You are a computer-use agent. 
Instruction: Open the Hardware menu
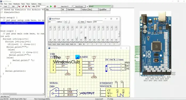point(16,4)
